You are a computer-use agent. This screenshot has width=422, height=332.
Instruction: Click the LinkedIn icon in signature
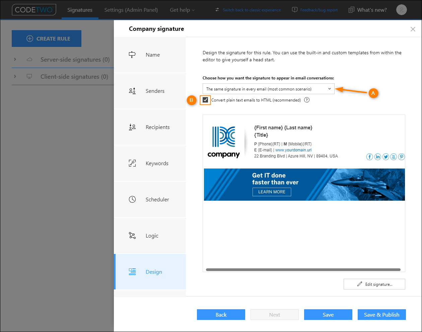click(378, 157)
